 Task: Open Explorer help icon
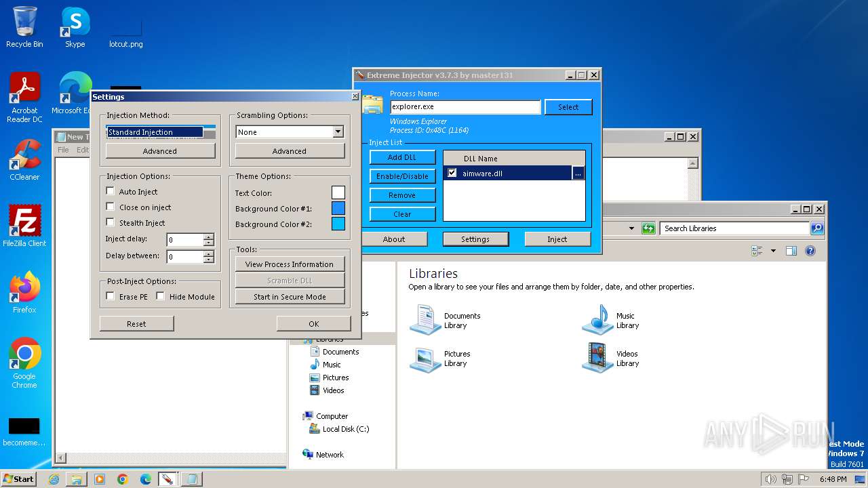(810, 251)
